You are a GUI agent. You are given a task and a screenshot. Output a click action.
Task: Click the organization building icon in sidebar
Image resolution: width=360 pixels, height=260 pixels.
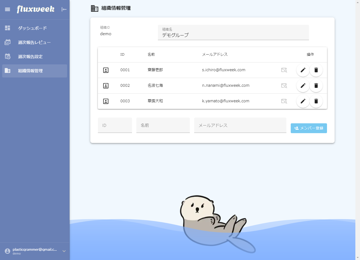pyautogui.click(x=7, y=70)
